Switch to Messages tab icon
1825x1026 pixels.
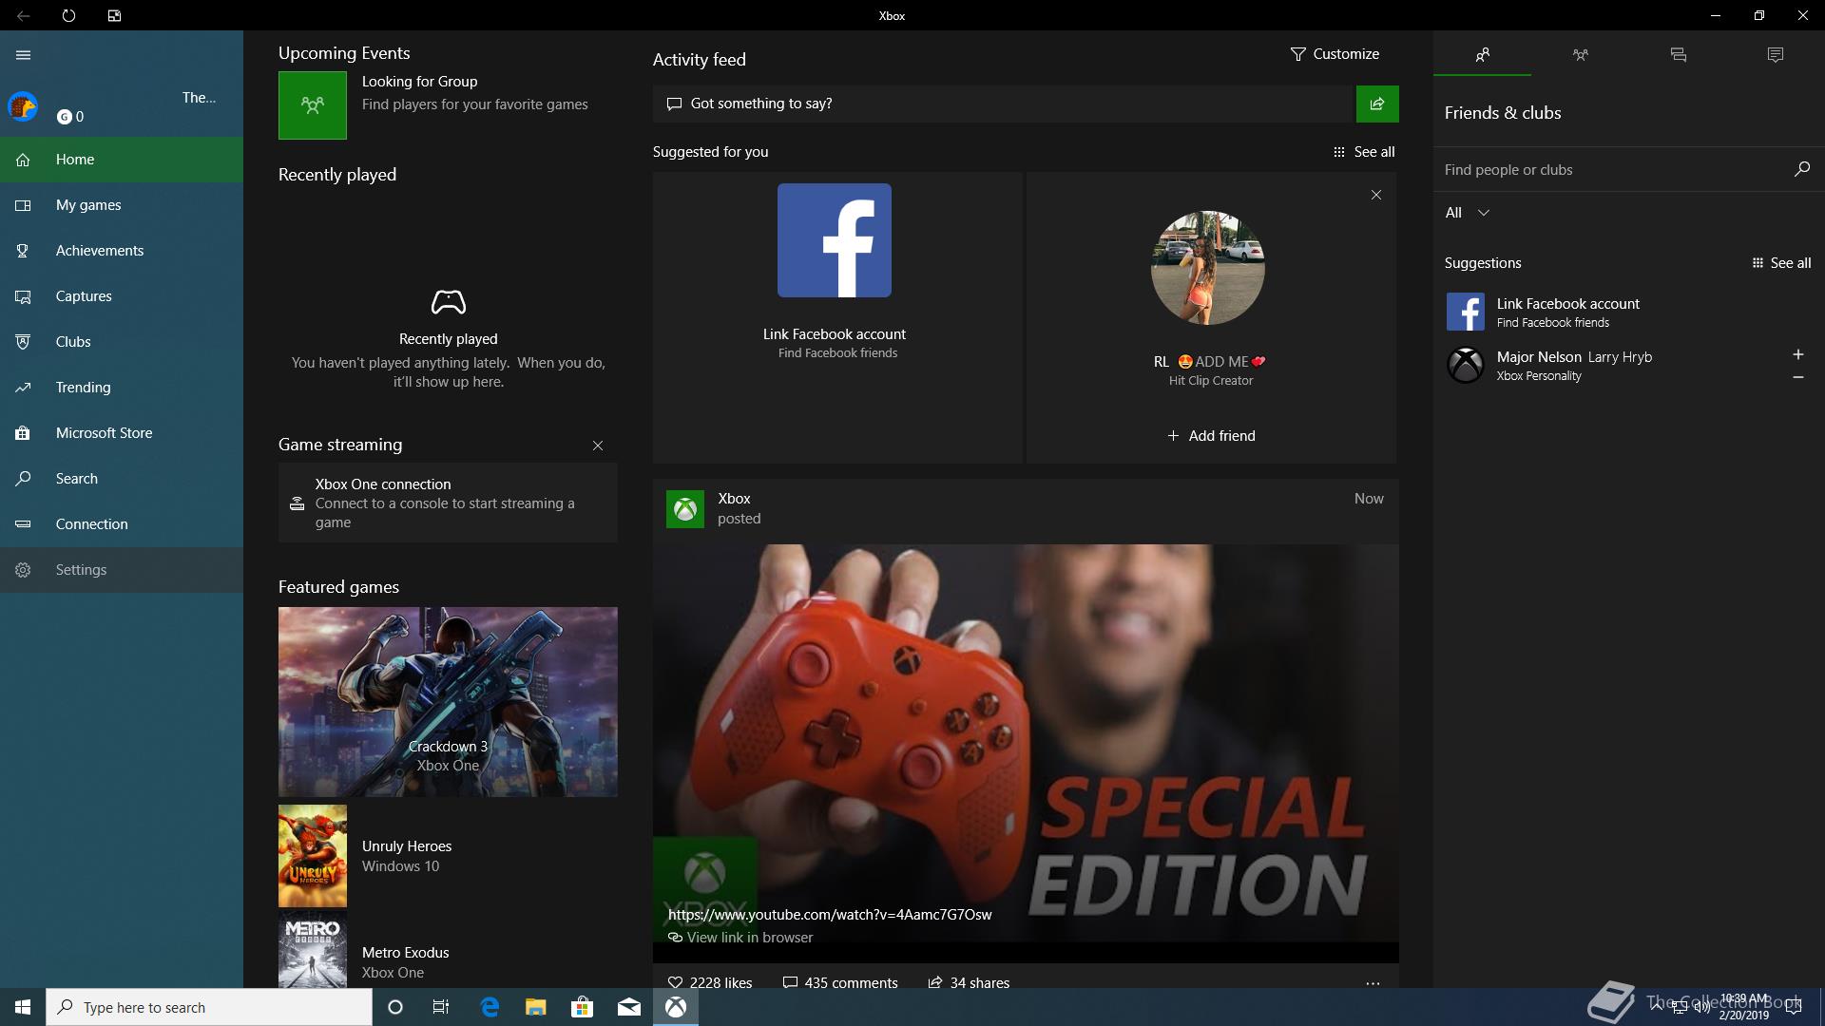tap(1679, 54)
